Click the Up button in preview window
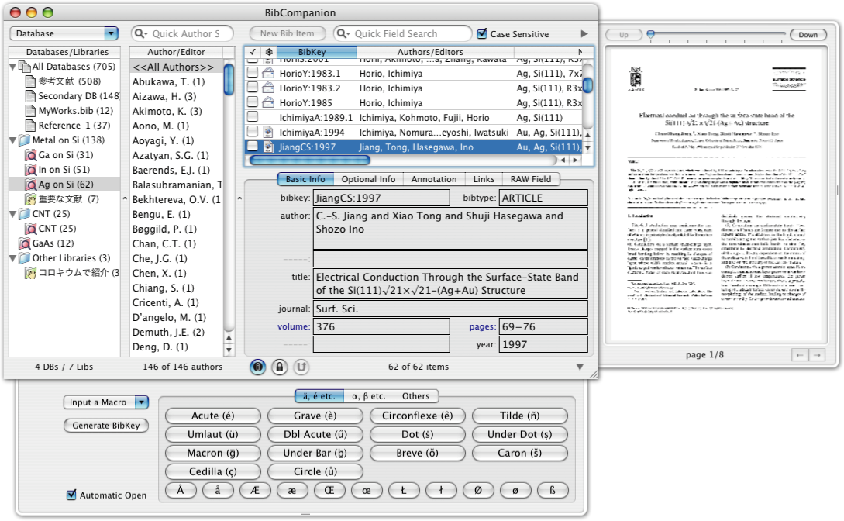 [624, 34]
